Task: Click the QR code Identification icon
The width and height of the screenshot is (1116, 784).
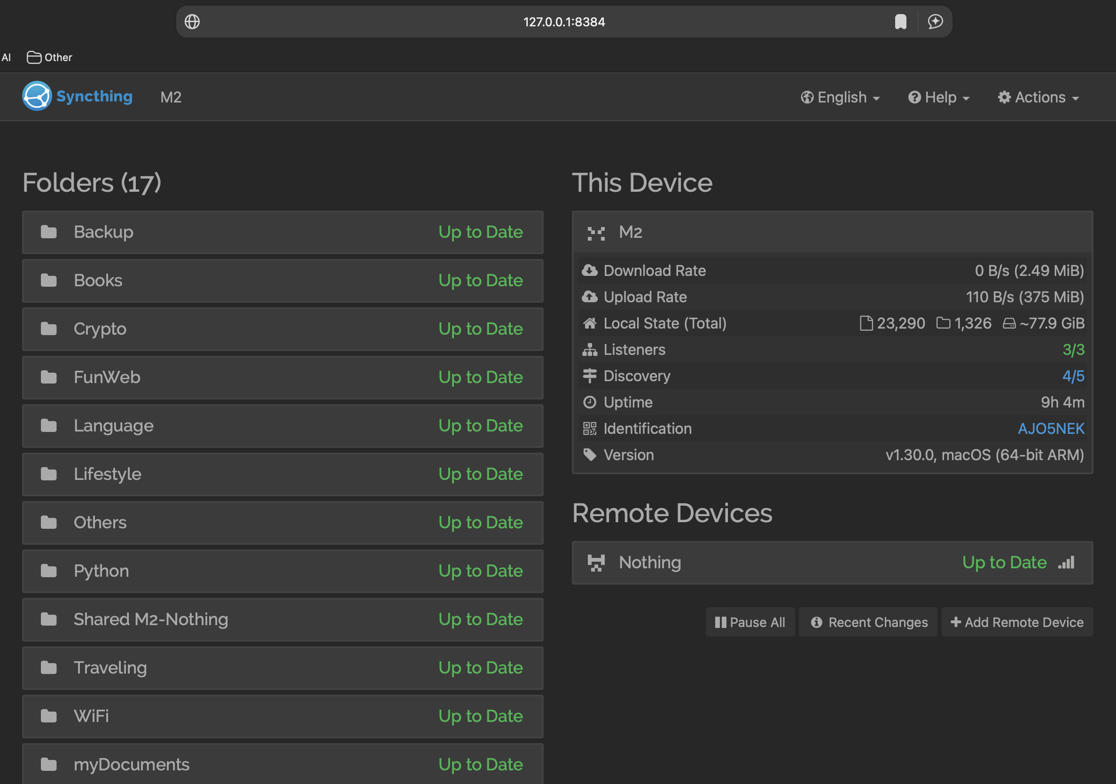Action: point(590,429)
